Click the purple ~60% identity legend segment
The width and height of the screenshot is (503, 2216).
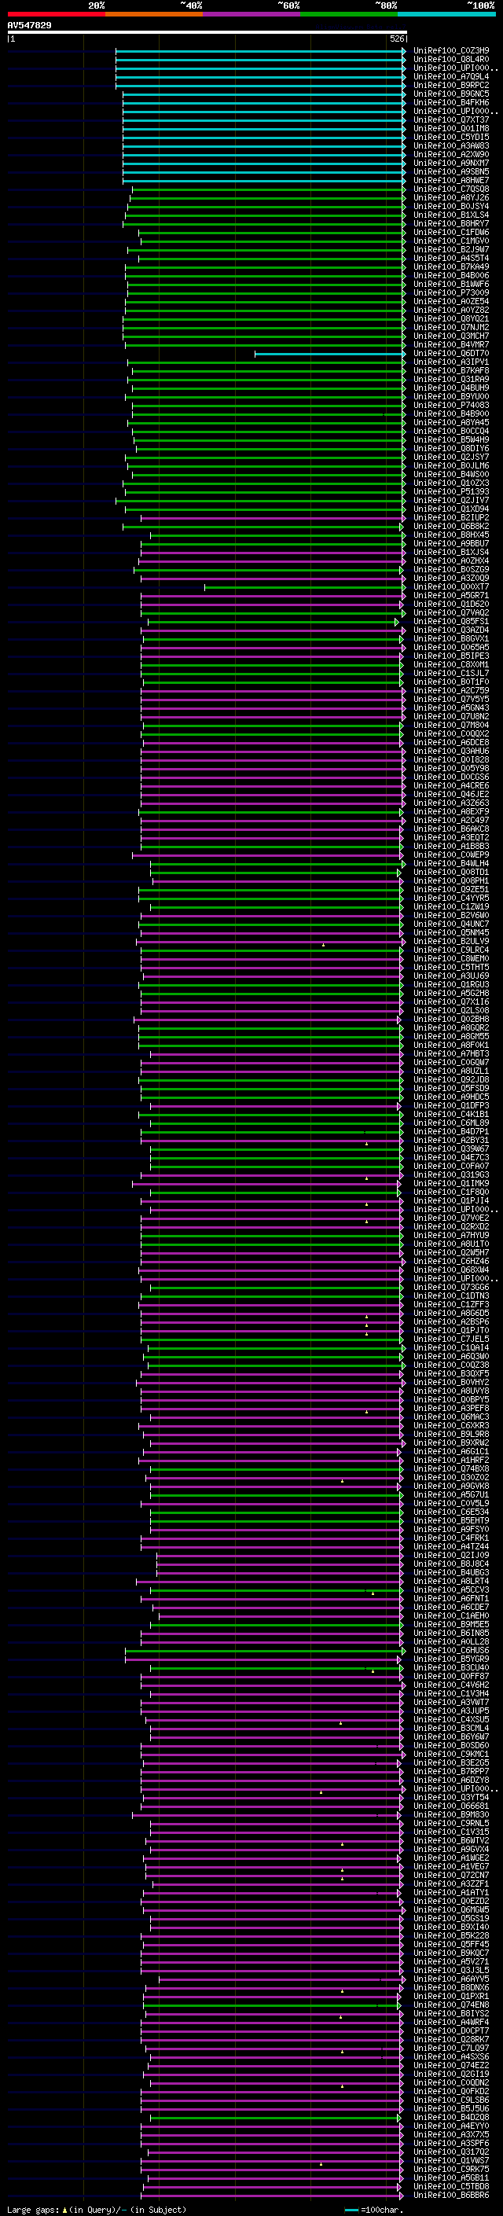252,14
